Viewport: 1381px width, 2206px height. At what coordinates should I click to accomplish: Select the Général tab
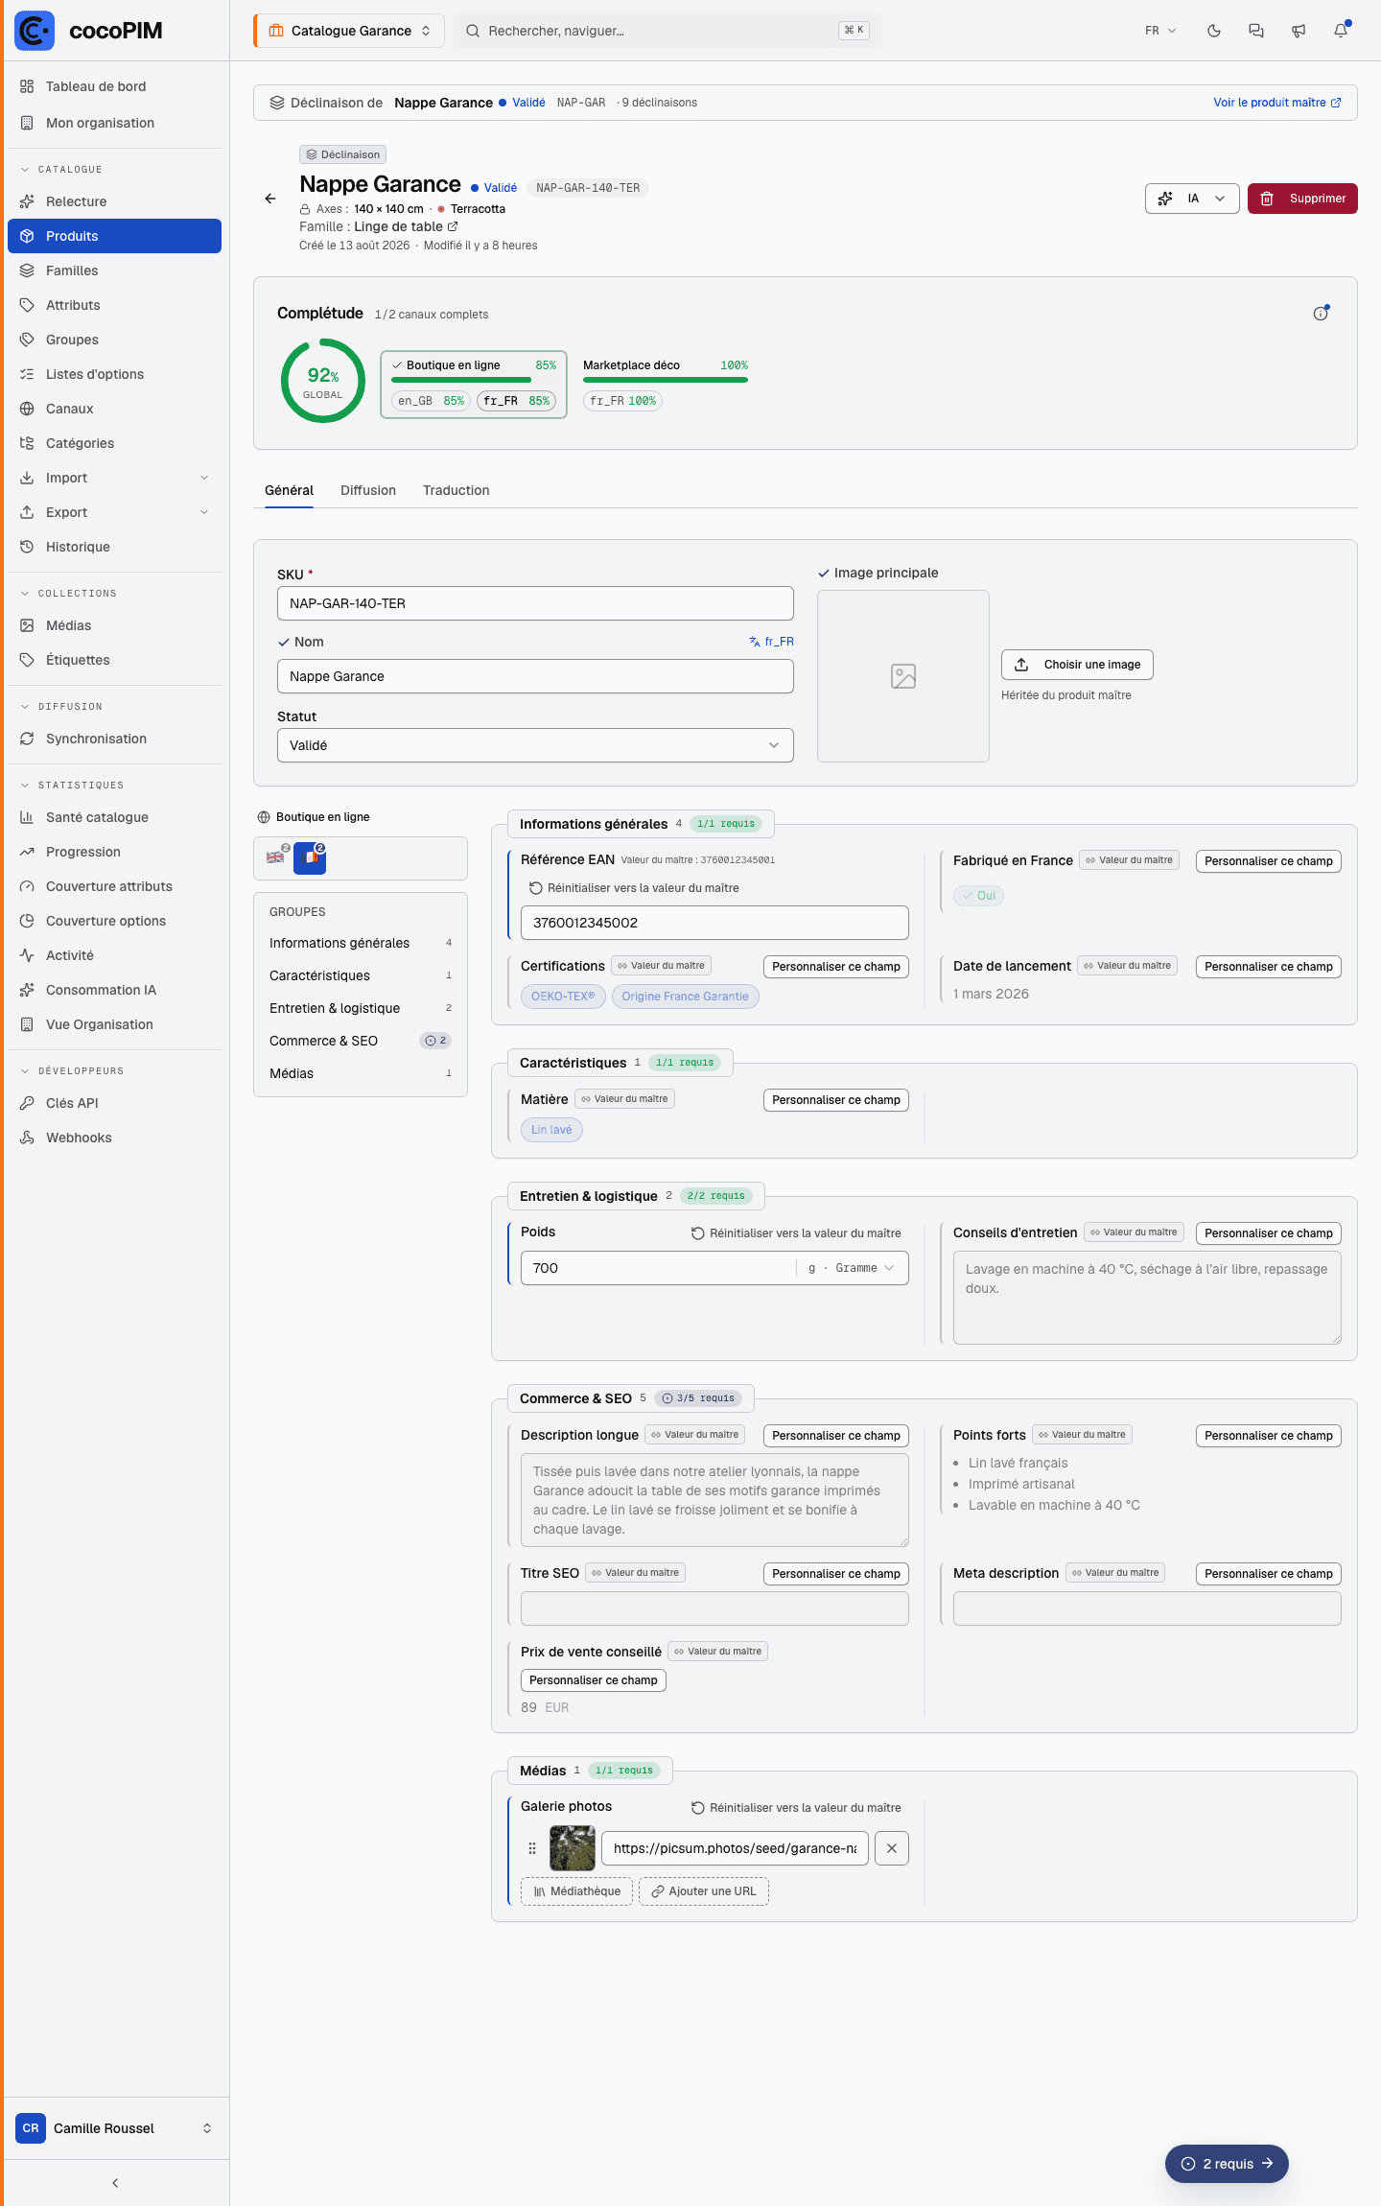(289, 490)
